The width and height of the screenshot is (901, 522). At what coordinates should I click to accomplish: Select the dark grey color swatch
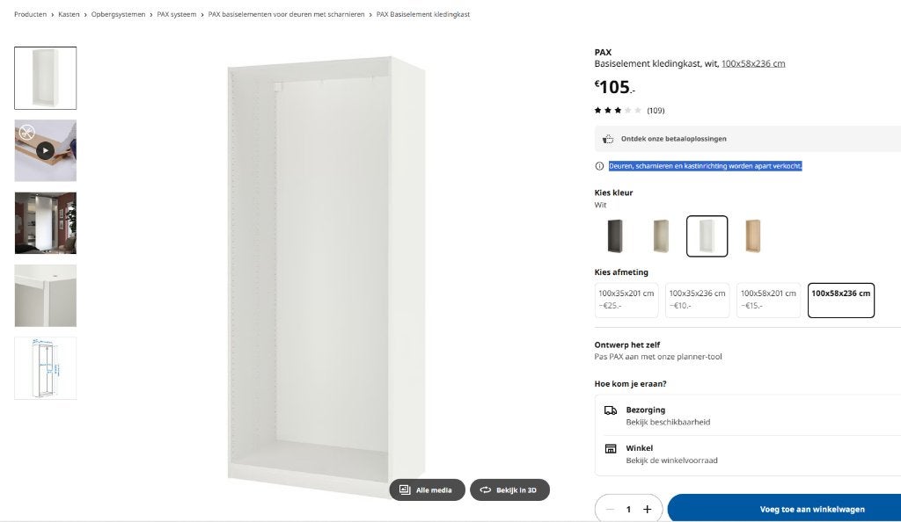[x=615, y=236]
